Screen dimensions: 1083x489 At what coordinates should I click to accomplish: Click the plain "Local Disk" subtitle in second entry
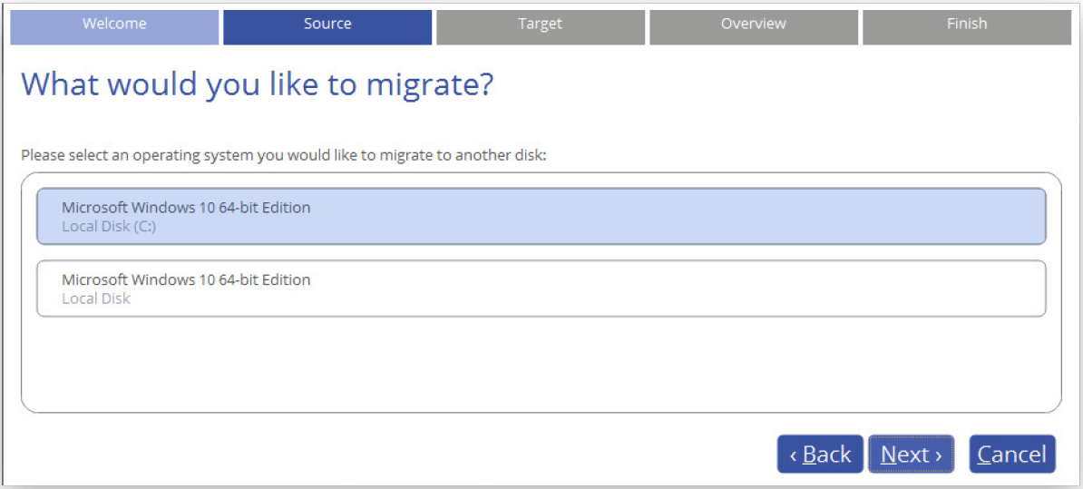[96, 298]
